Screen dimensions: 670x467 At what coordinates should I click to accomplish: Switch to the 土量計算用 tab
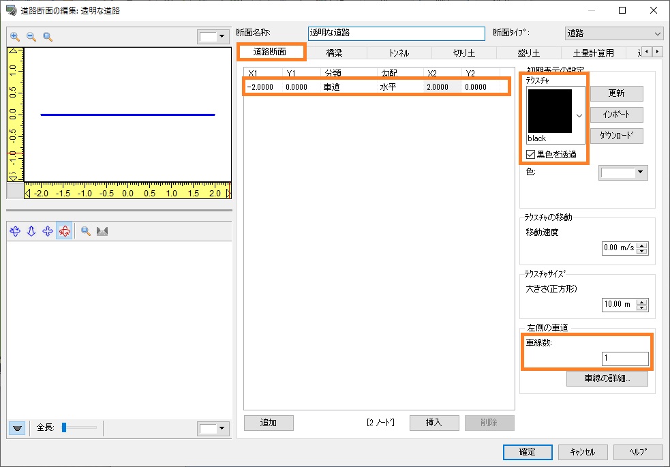pyautogui.click(x=594, y=53)
